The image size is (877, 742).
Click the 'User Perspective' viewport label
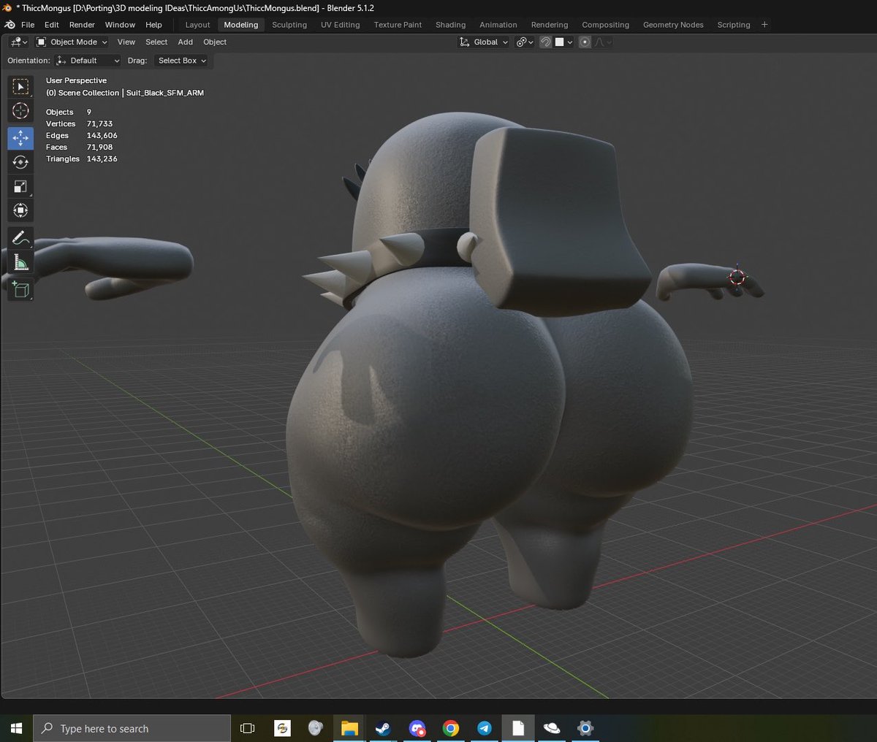pyautogui.click(x=76, y=81)
